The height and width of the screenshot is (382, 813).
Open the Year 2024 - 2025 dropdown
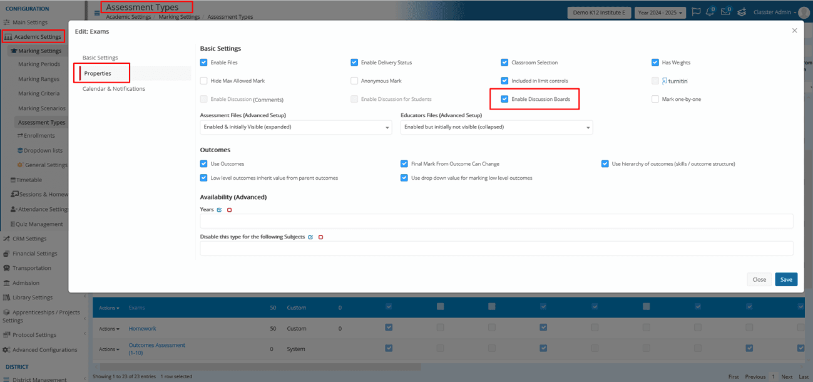660,13
